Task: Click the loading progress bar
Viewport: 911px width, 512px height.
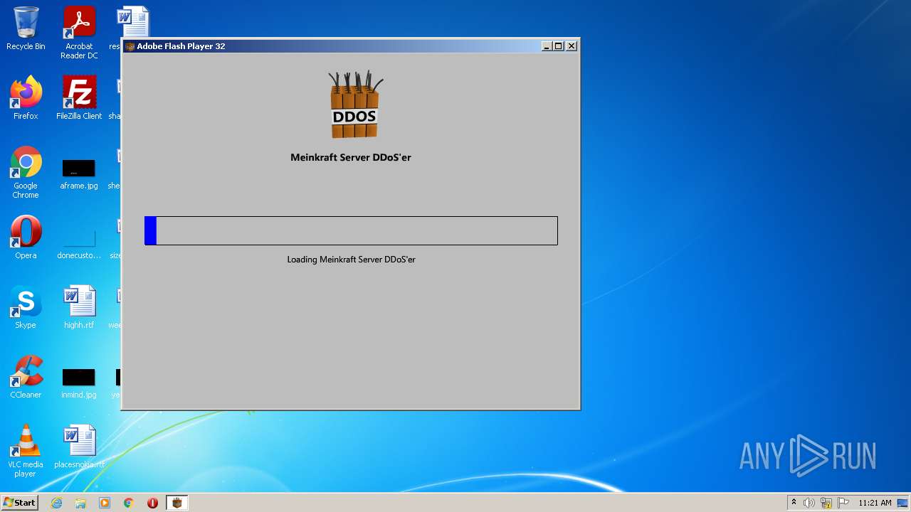Action: pyautogui.click(x=351, y=230)
